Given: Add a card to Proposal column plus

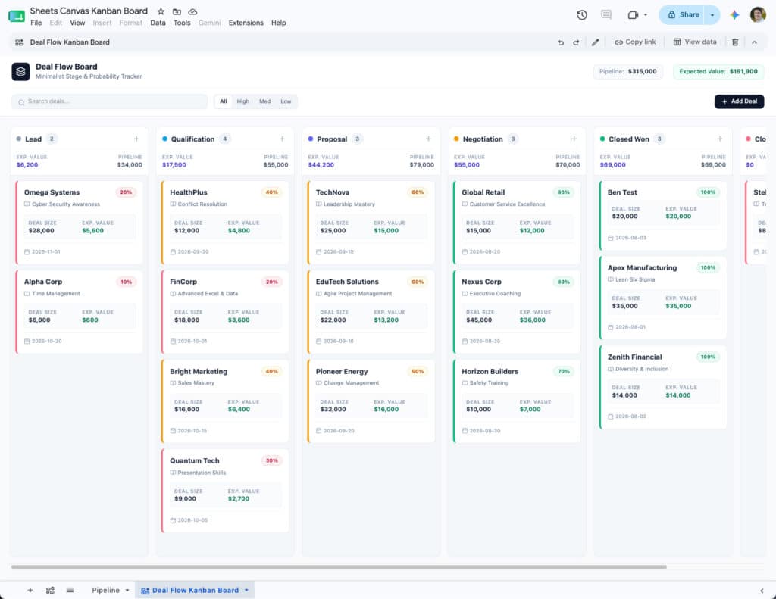Looking at the screenshot, I should tap(428, 139).
